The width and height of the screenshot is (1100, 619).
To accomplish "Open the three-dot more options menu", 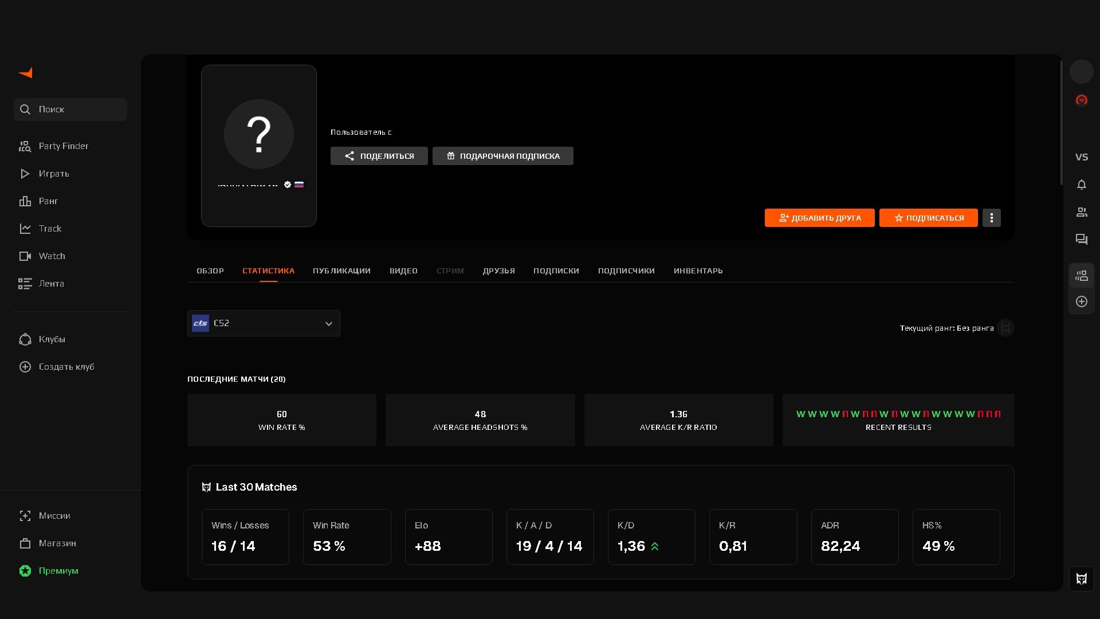I will point(991,218).
